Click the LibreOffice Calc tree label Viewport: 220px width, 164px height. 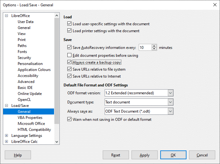[x=24, y=142]
